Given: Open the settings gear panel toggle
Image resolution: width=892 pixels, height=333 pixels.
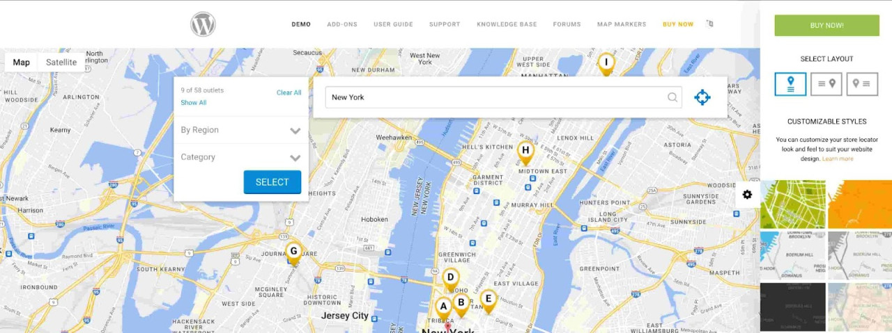Looking at the screenshot, I should (747, 195).
